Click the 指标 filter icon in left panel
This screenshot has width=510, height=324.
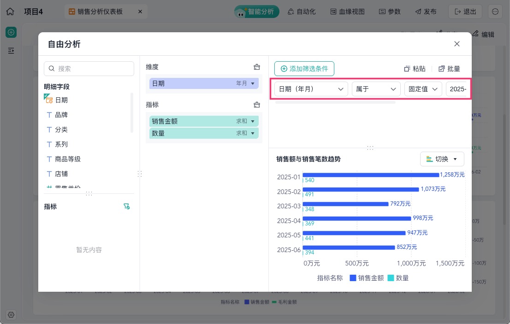pos(126,206)
